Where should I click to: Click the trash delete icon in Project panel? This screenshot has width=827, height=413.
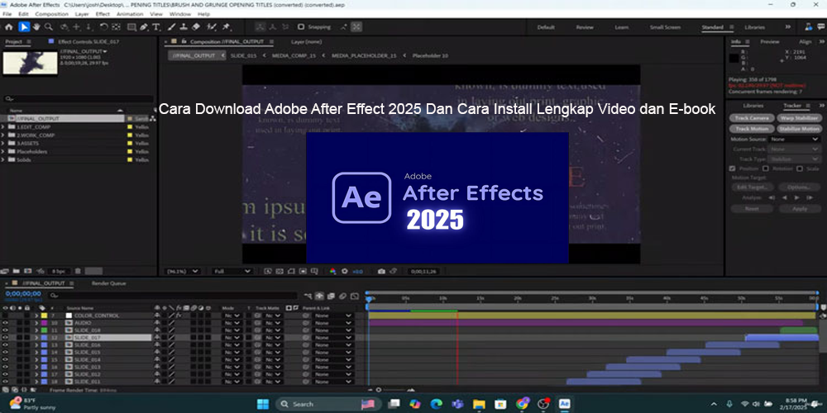tap(78, 271)
